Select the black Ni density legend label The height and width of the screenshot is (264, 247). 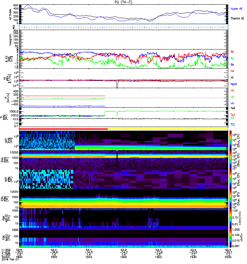[x=232, y=78]
